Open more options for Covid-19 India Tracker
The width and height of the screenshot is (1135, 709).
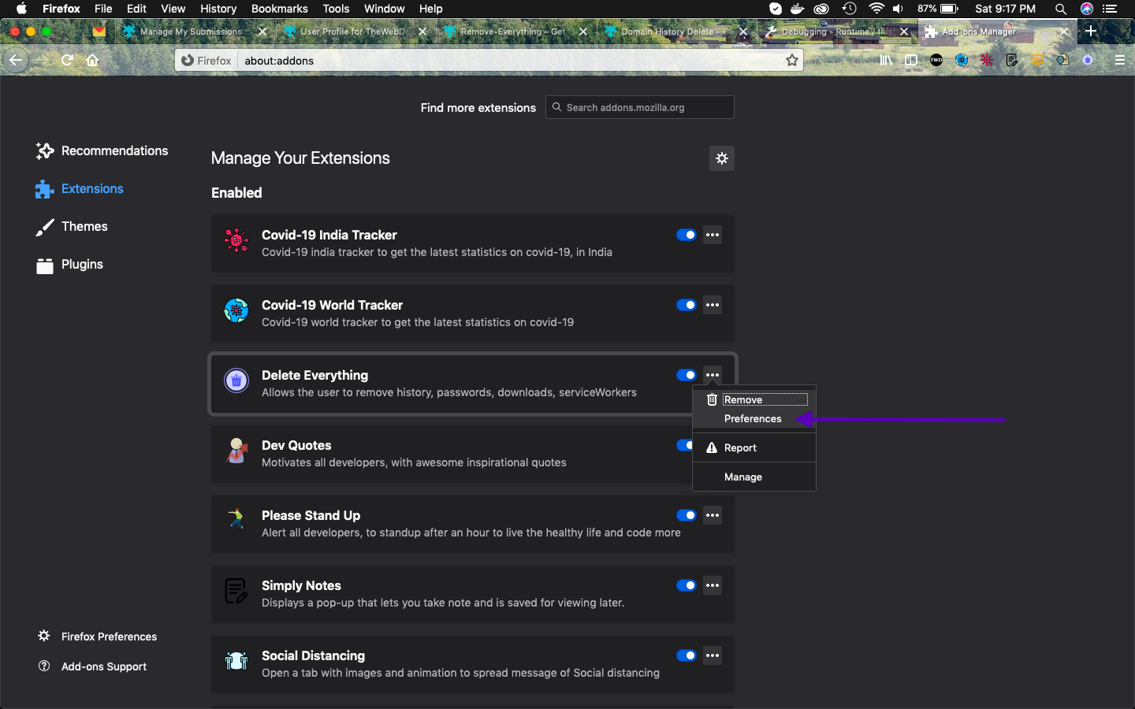(713, 235)
